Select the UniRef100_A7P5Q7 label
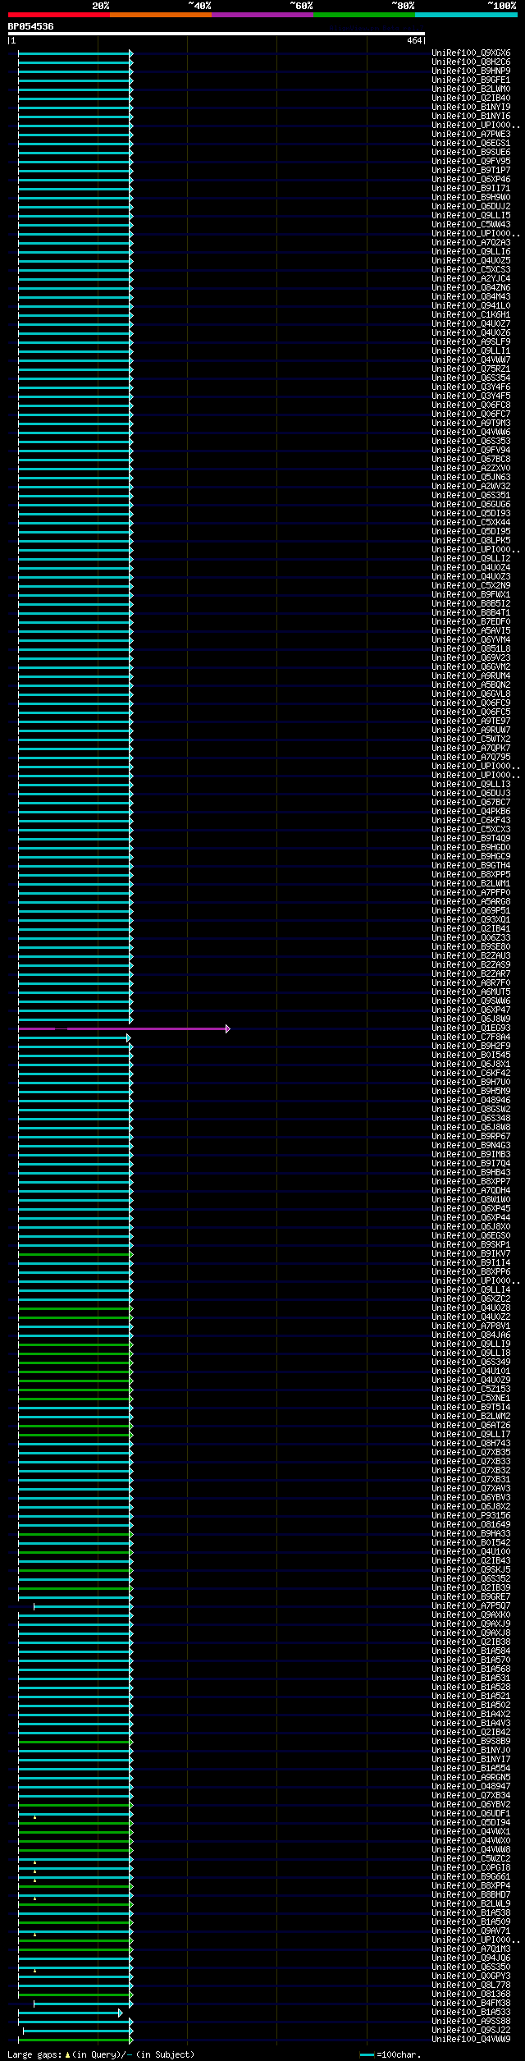The image size is (525, 2061). click(x=471, y=1606)
